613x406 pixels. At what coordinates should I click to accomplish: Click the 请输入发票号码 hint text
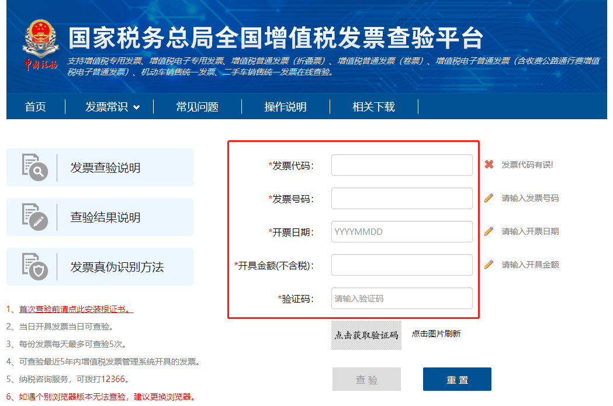[x=530, y=198]
